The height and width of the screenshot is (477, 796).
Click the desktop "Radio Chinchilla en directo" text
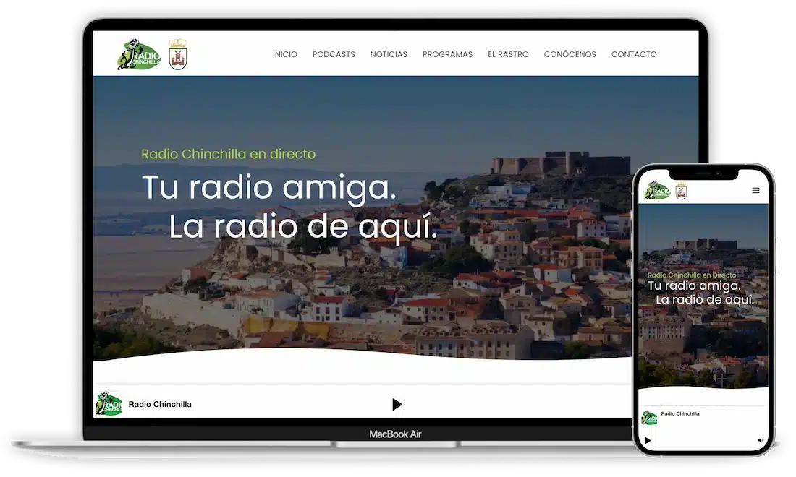click(x=228, y=154)
